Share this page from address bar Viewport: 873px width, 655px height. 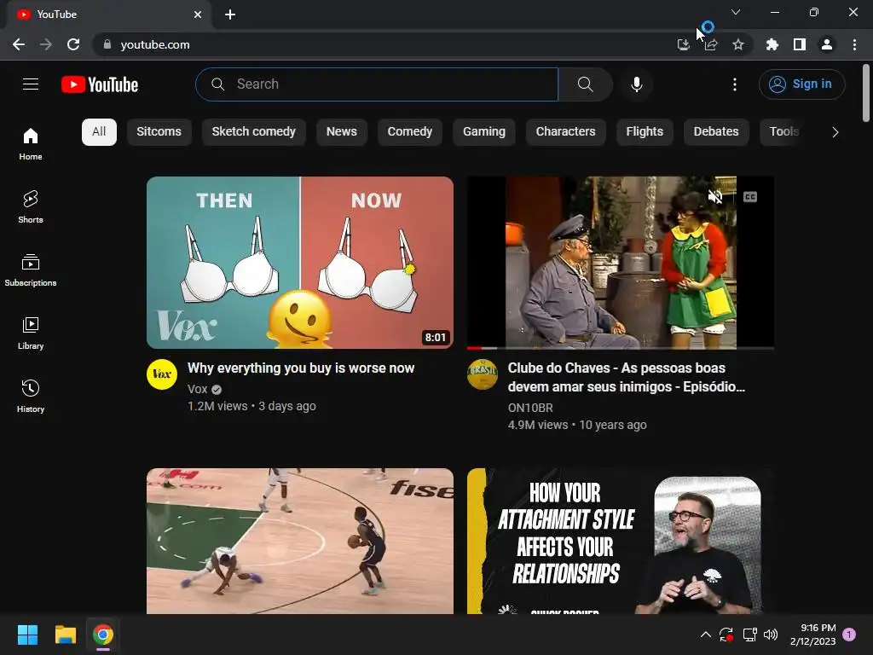pyautogui.click(x=711, y=44)
